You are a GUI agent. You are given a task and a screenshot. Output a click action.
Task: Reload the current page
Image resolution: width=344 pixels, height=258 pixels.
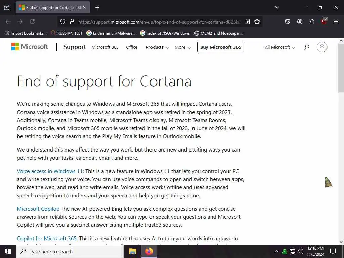[x=32, y=21]
